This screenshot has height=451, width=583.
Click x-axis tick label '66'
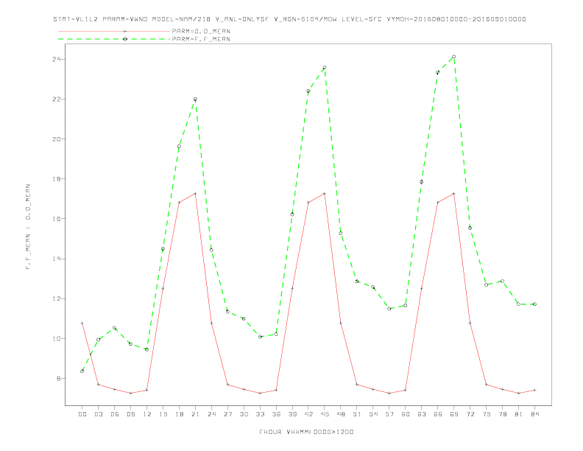coord(438,414)
